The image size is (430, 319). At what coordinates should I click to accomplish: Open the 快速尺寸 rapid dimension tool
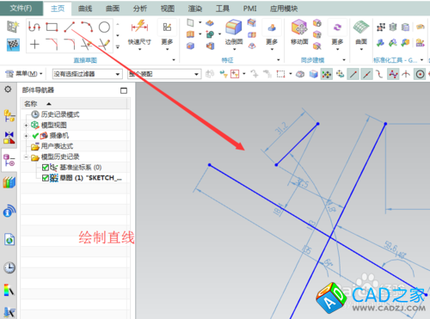[x=139, y=34]
